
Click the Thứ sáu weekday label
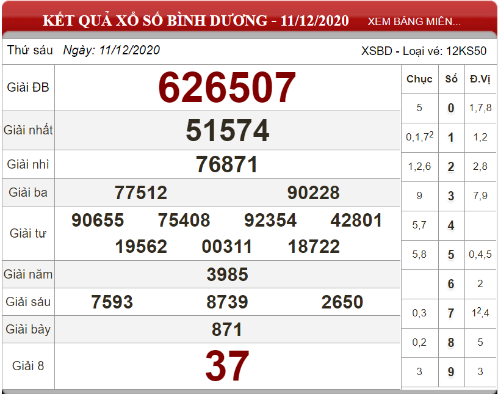[30, 50]
